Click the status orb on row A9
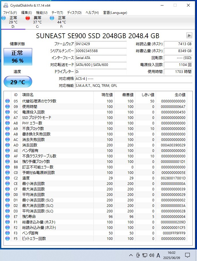This screenshot has width=197, height=261. point(7,128)
